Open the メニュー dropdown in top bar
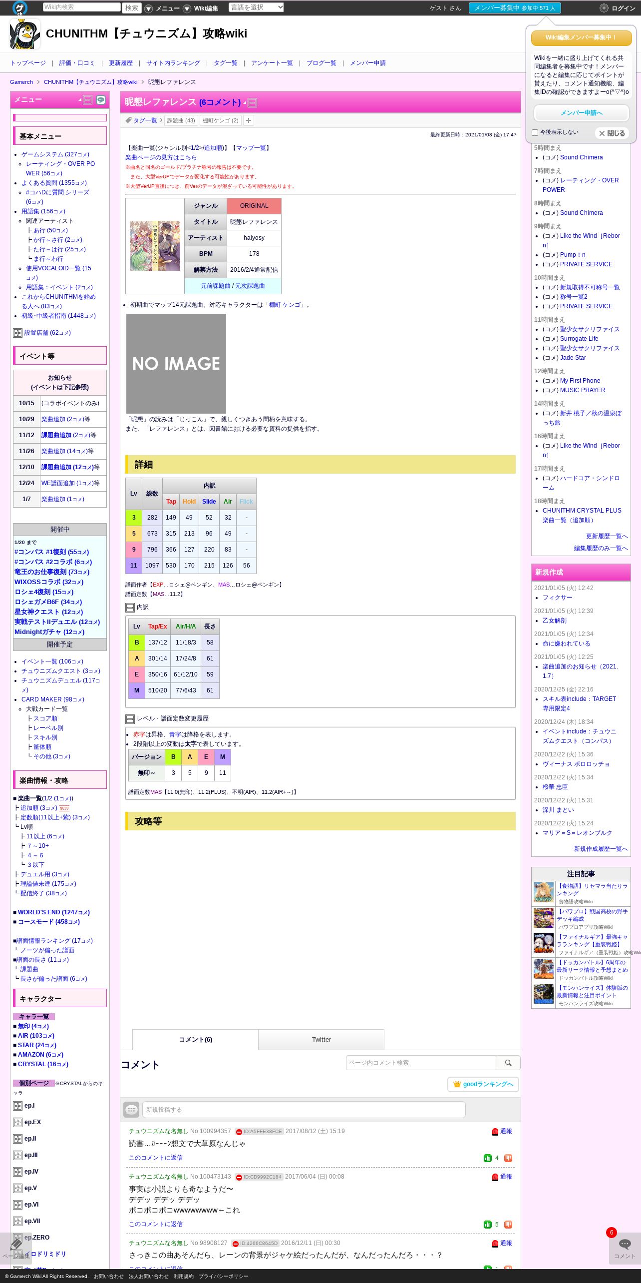641x1283 pixels. (162, 8)
